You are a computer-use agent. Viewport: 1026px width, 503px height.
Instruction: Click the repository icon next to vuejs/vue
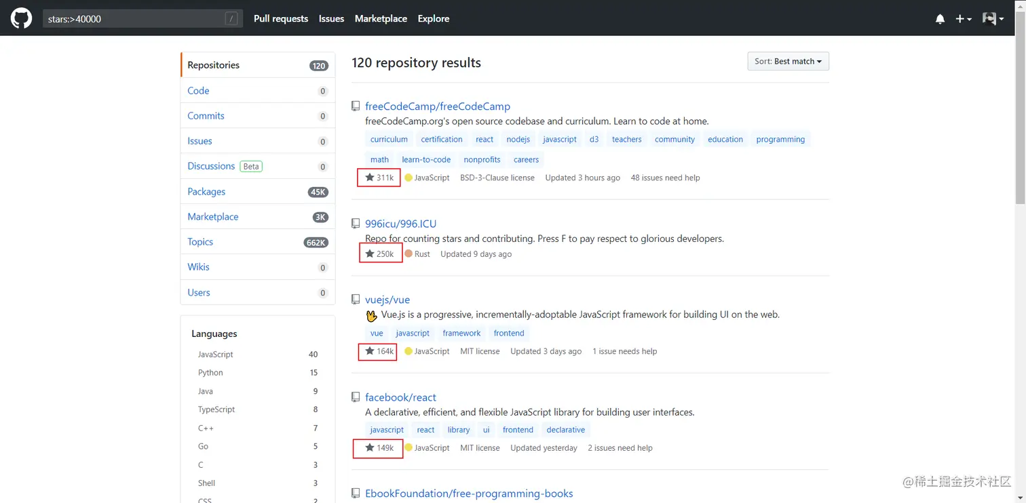tap(356, 300)
